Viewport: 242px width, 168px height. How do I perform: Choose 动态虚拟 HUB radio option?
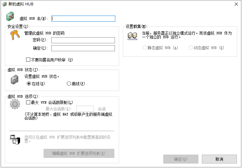pos(191,48)
